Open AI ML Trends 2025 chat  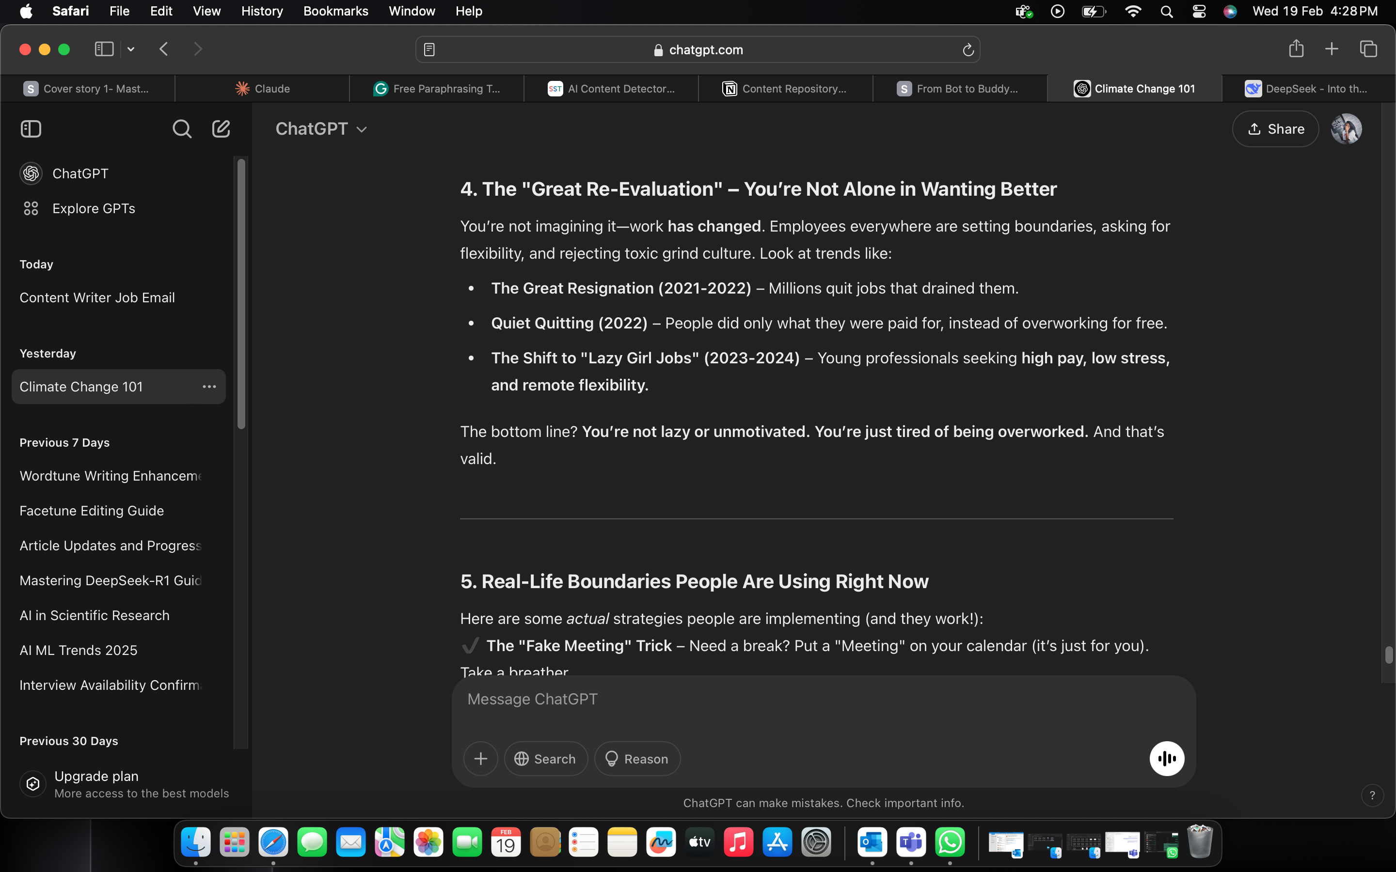pos(118,651)
